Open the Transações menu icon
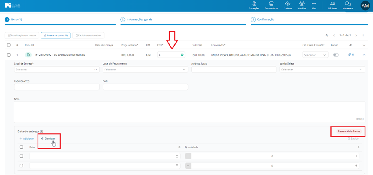The height and width of the screenshot is (175, 373). point(254,3)
